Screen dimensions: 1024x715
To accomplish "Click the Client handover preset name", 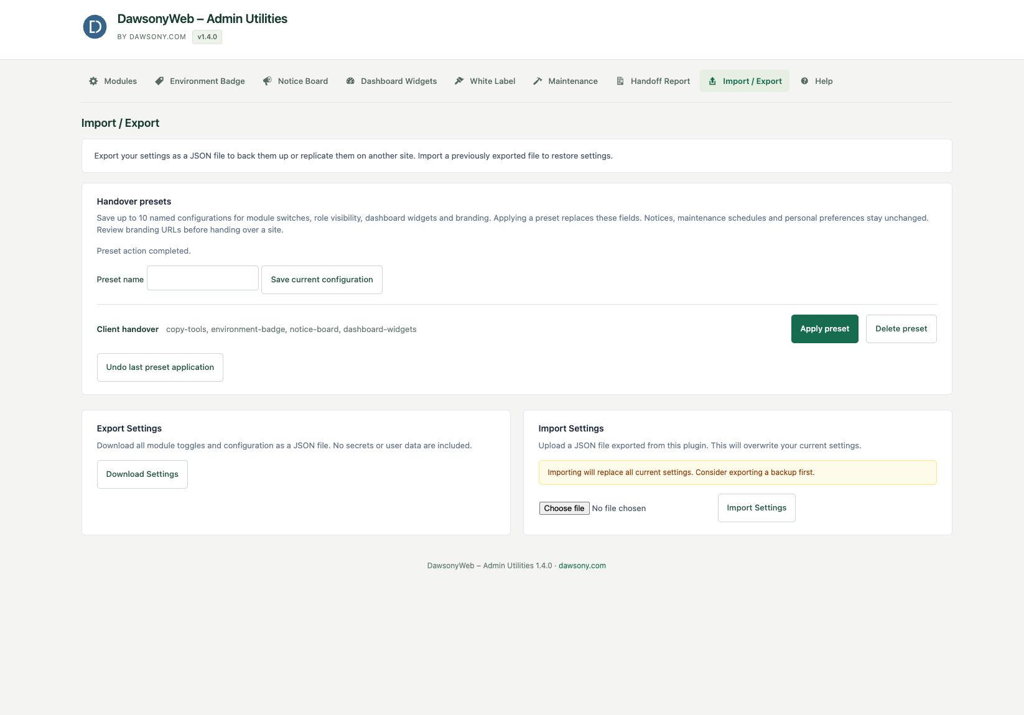I will pyautogui.click(x=128, y=330).
